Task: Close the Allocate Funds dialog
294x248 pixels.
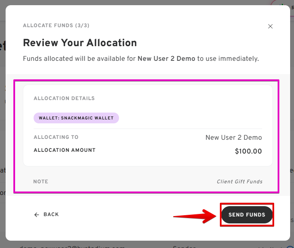Action: pos(270,26)
